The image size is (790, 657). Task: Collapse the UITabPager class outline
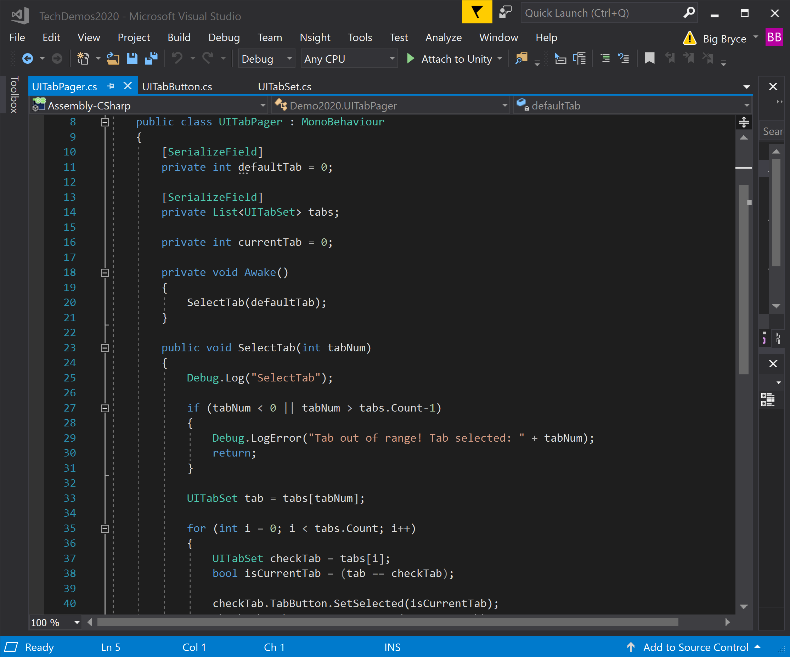(105, 122)
